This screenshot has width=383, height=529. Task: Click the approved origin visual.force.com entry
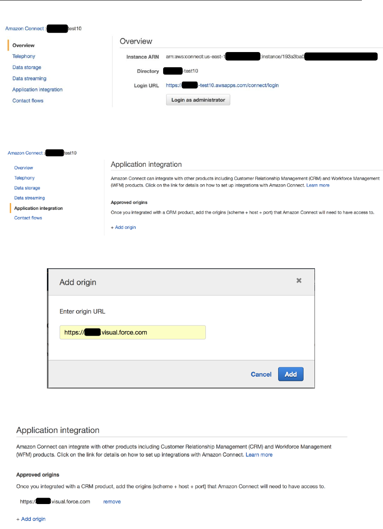(55, 501)
